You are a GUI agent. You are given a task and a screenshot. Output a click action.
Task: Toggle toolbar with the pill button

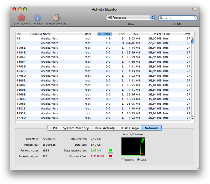(x=195, y=9)
